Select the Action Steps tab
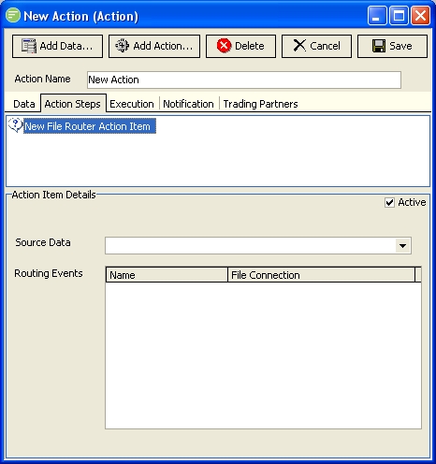Viewport: 436px width, 464px height. coord(73,103)
